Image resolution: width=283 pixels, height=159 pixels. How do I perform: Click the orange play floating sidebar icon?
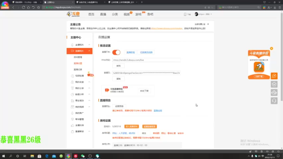(x=274, y=76)
